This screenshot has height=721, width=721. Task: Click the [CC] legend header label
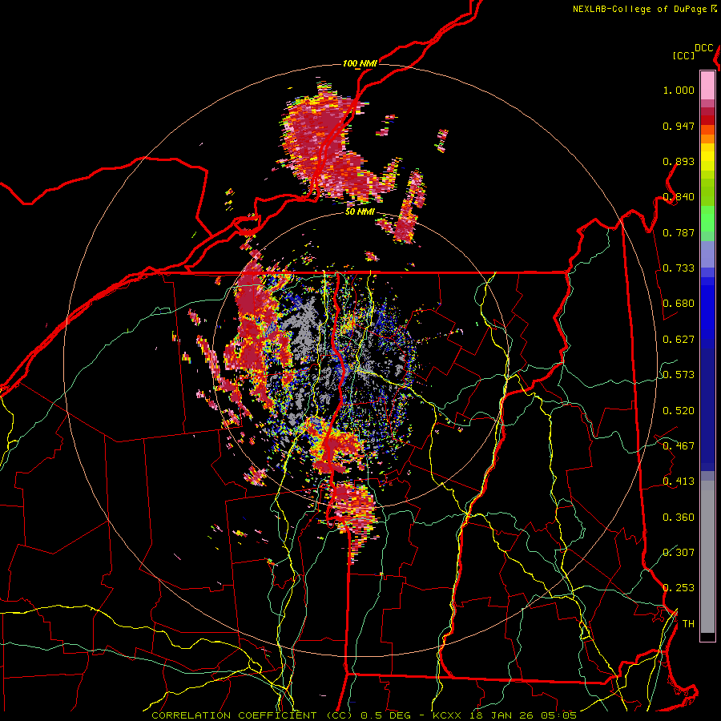[684, 55]
